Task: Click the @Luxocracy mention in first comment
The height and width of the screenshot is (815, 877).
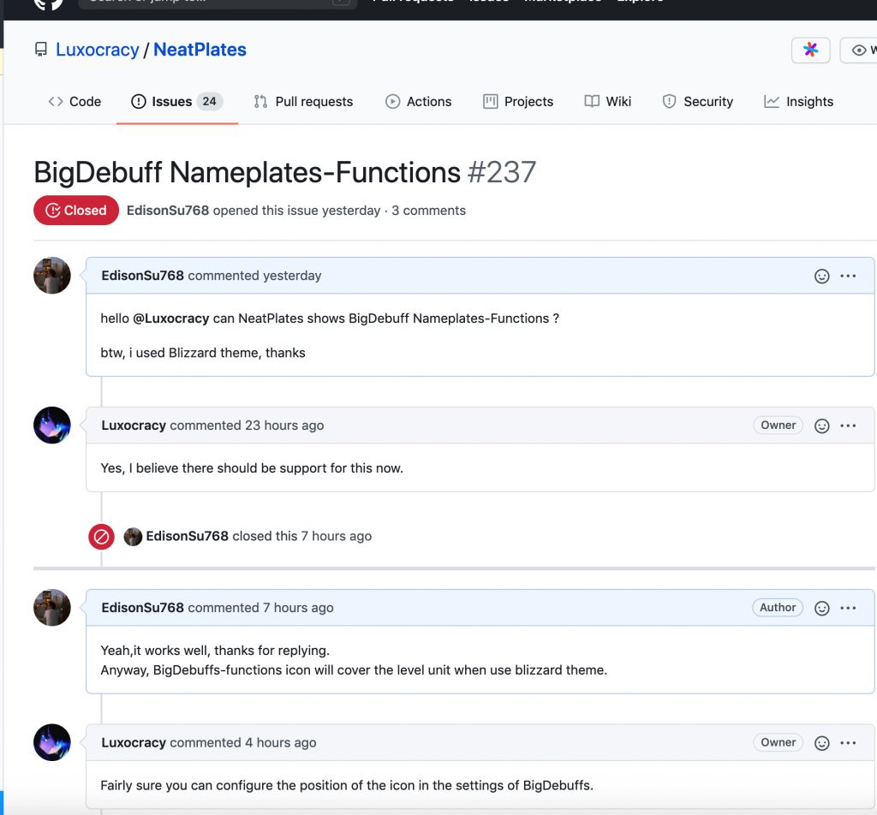Action: coord(171,318)
